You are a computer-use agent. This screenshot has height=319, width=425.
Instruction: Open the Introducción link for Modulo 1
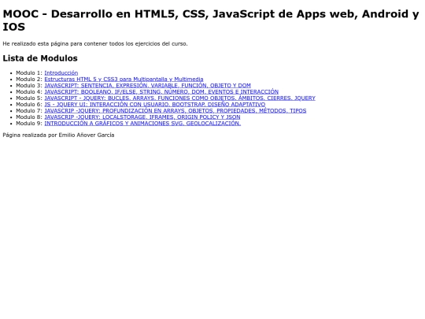tap(61, 72)
